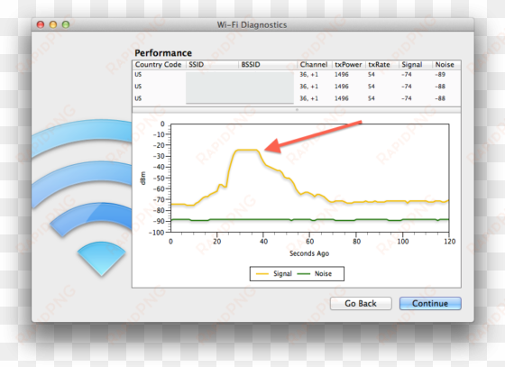This screenshot has width=505, height=367.
Task: Click the dBm axis label
Action: [143, 178]
